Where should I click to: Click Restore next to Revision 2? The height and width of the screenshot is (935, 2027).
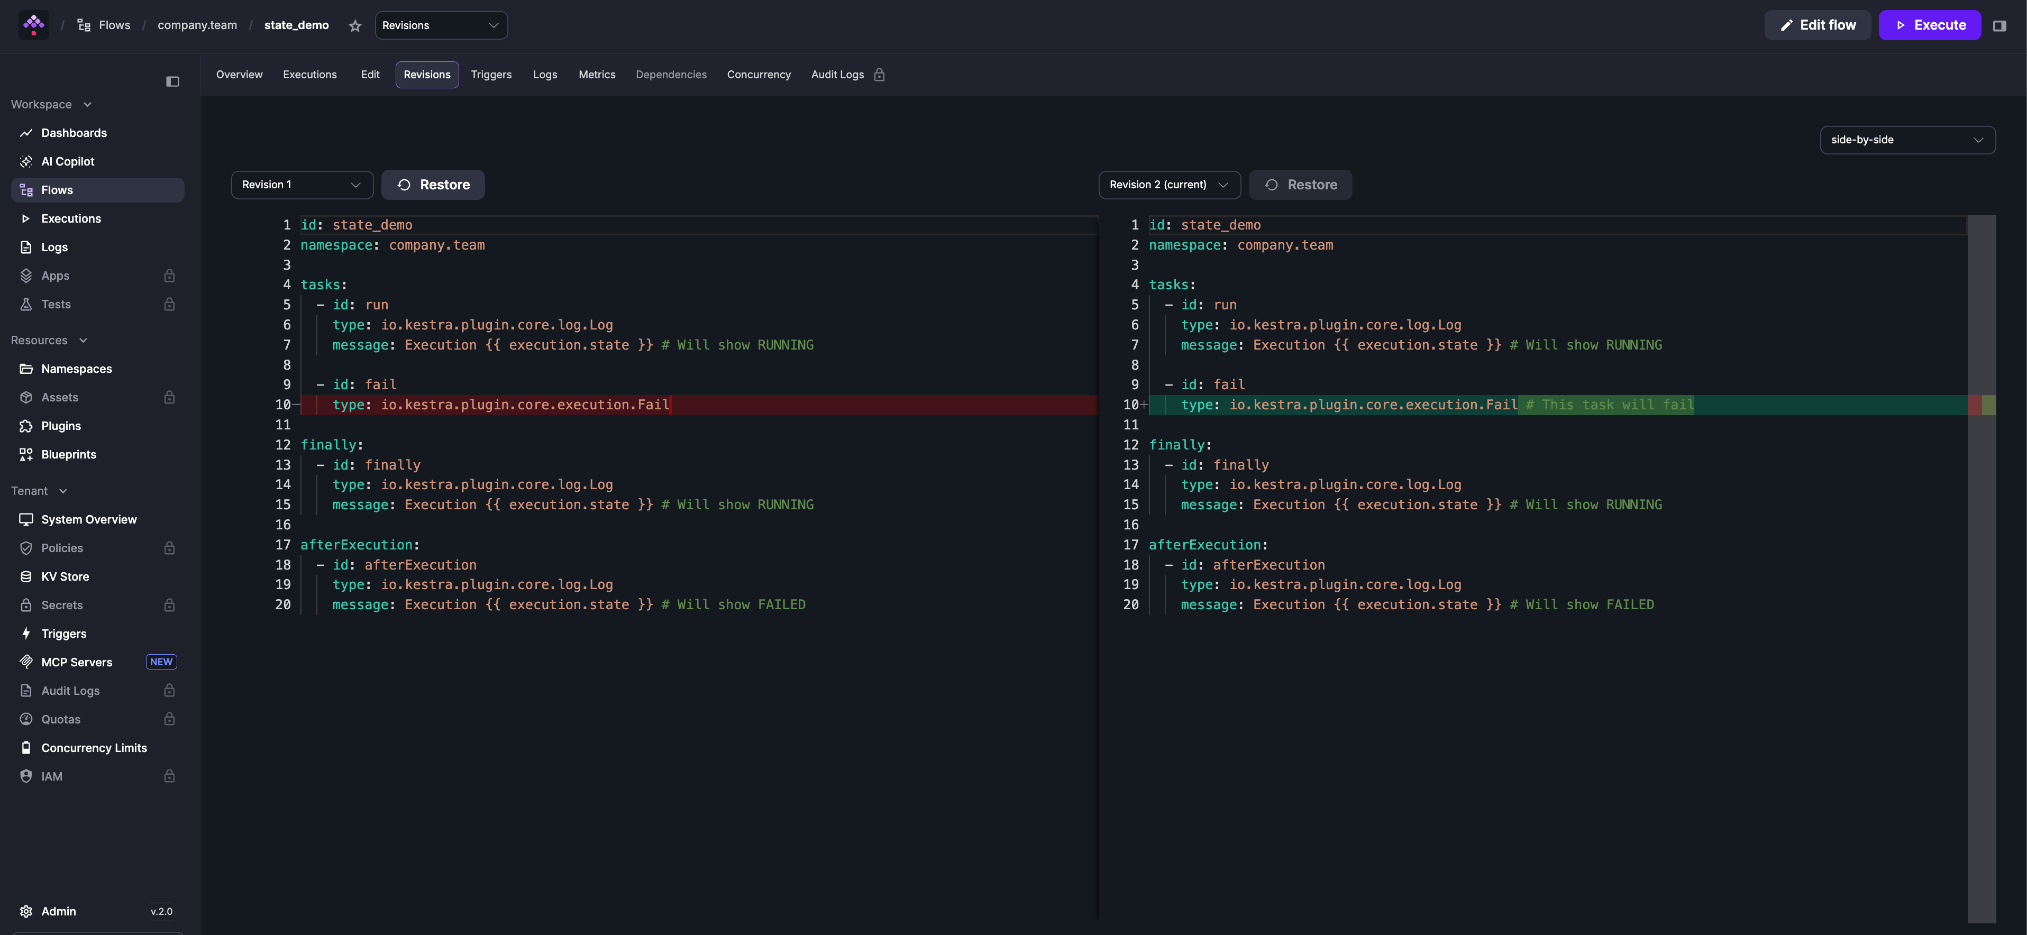[x=1300, y=185]
